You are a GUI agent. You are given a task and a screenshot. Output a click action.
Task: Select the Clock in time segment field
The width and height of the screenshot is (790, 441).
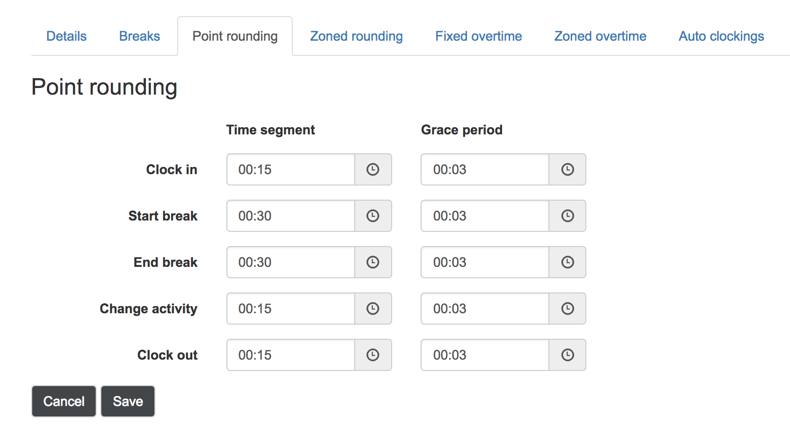(x=290, y=169)
